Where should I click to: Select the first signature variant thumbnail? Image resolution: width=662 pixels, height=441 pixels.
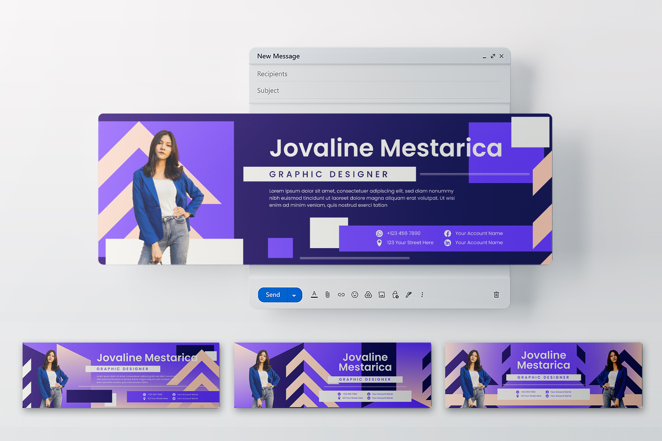[x=121, y=375]
